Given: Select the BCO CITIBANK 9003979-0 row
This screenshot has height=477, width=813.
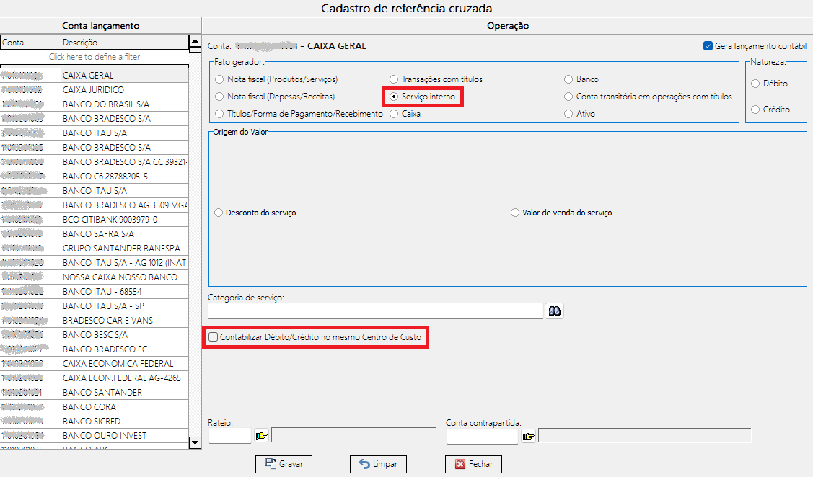Looking at the screenshot, I should 95,220.
